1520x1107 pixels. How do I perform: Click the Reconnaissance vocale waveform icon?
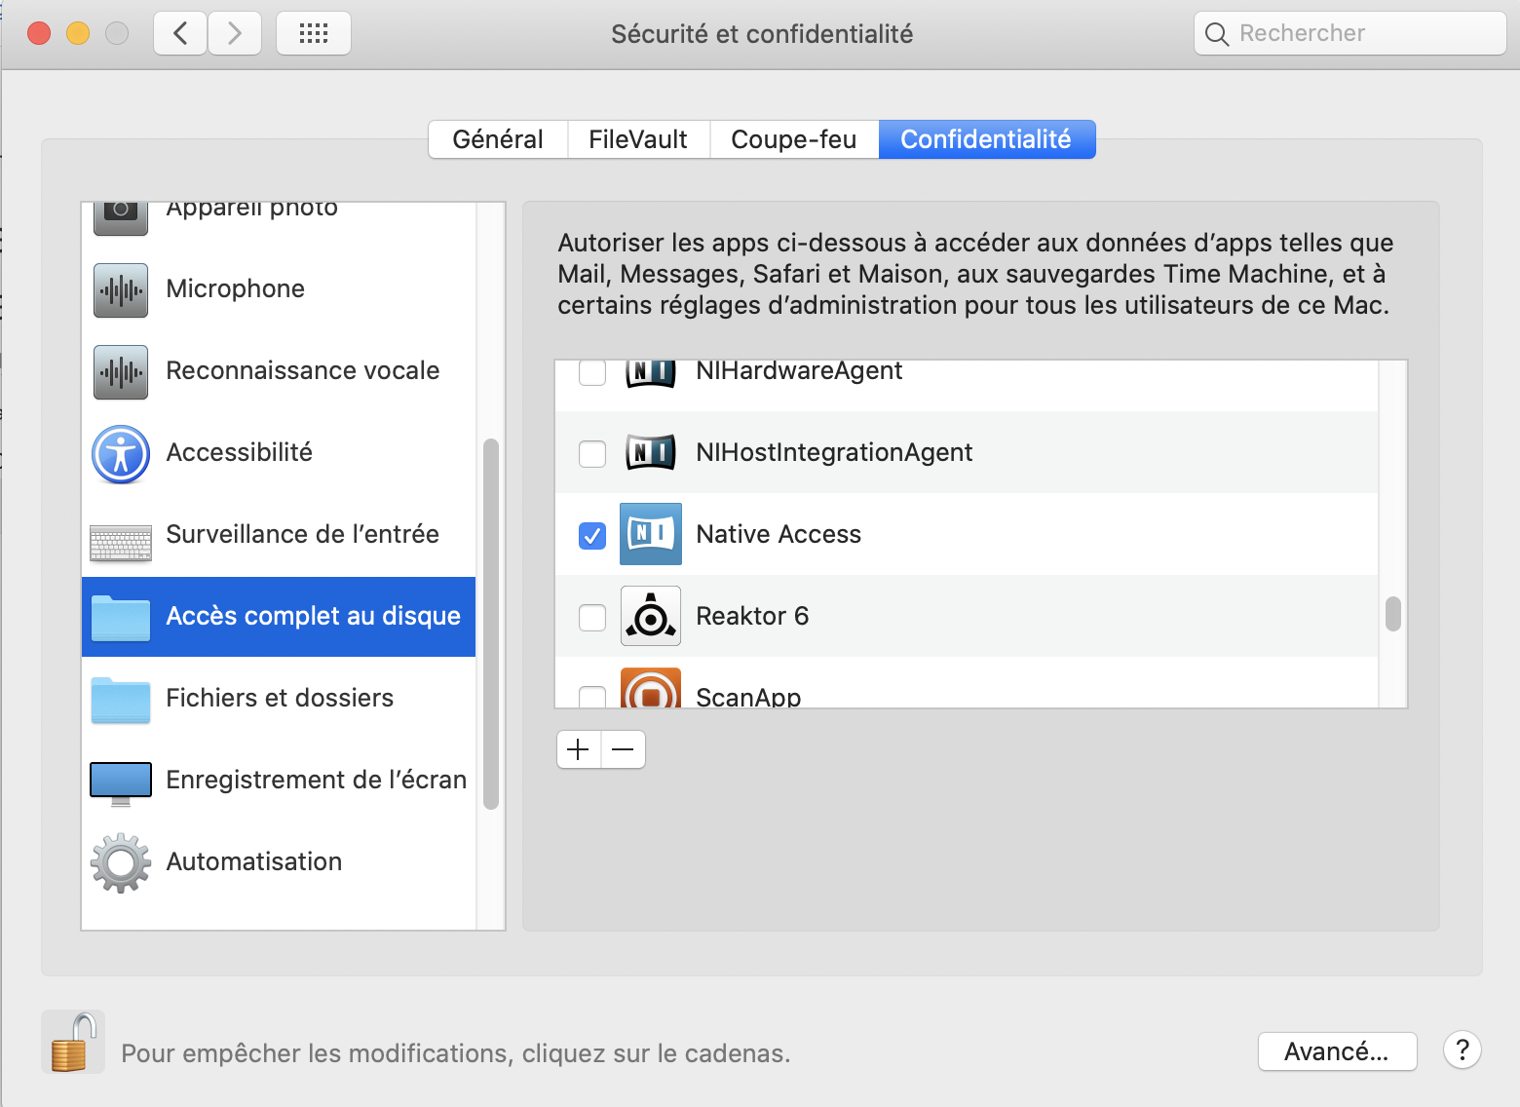click(x=121, y=371)
